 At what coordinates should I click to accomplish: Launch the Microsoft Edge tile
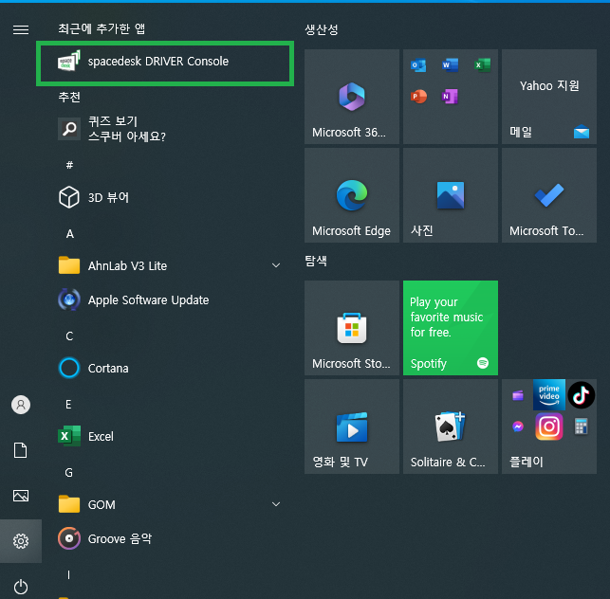(352, 195)
